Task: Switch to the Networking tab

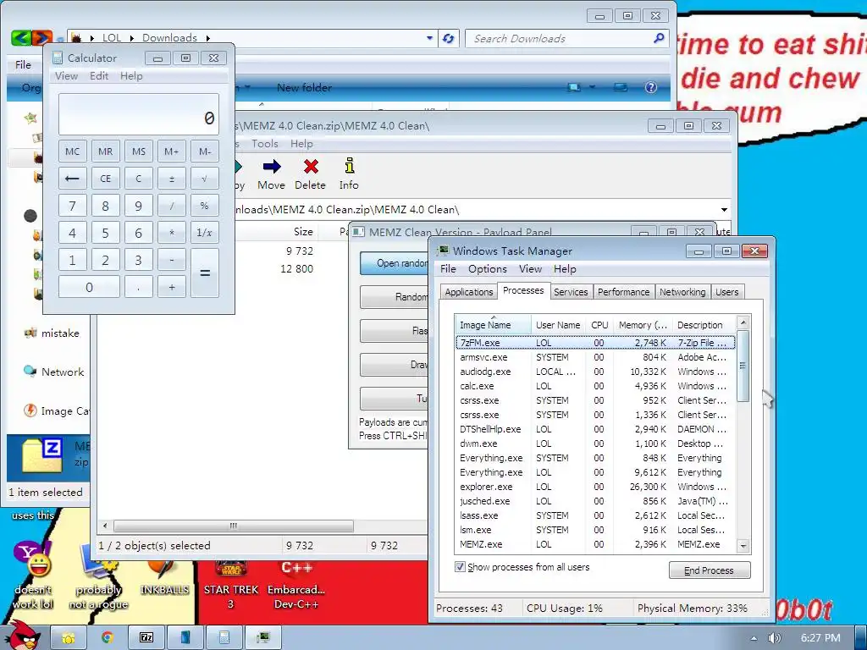Action: [x=682, y=292]
